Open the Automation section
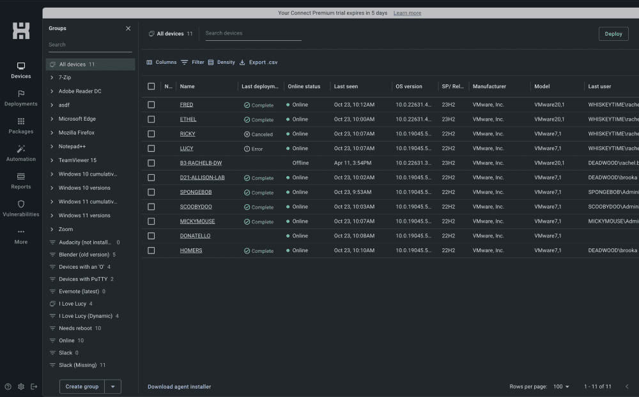This screenshot has height=397, width=639. click(21, 154)
